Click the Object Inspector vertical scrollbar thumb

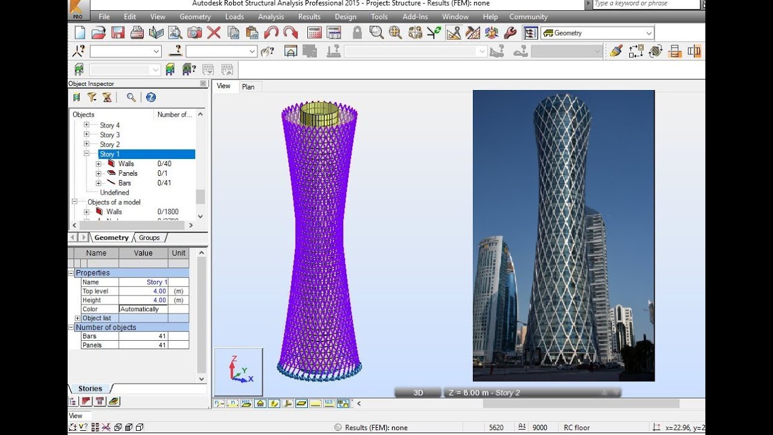(x=200, y=197)
